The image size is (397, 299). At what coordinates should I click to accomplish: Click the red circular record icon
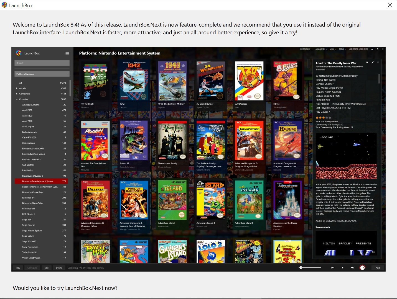coord(362,268)
